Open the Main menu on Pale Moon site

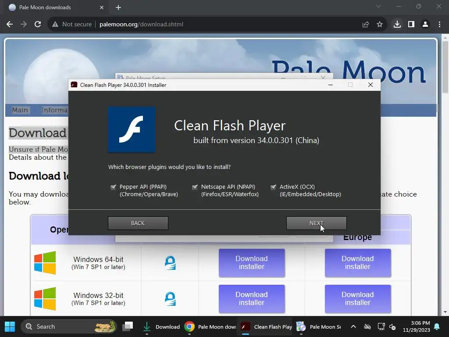point(20,110)
